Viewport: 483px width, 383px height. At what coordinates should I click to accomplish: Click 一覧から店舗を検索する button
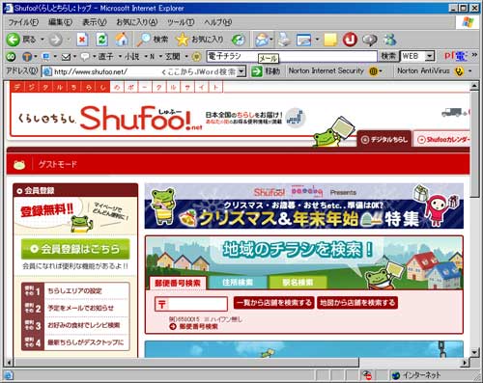(x=273, y=303)
